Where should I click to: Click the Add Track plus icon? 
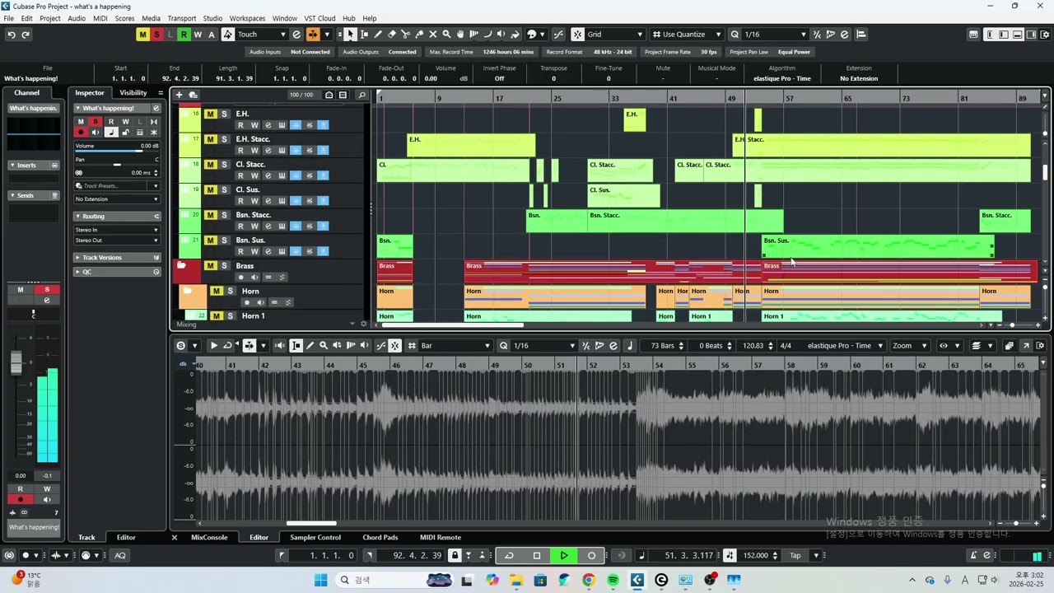[179, 95]
